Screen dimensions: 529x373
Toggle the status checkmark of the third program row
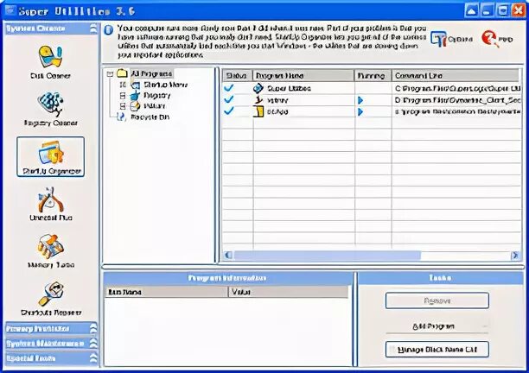(x=229, y=111)
